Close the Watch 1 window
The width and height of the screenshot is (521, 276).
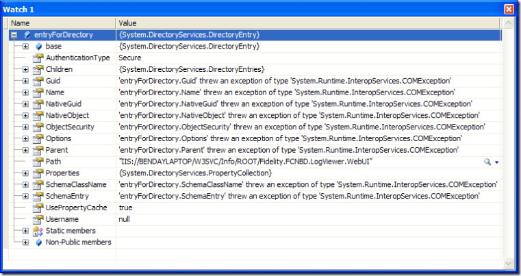[509, 9]
